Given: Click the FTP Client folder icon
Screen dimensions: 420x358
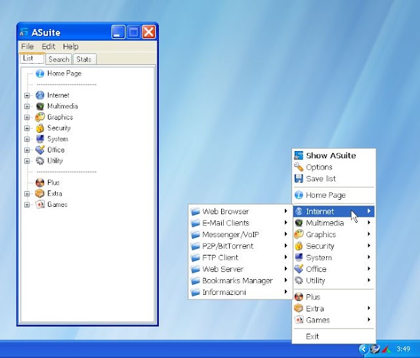Looking at the screenshot, I should [196, 257].
